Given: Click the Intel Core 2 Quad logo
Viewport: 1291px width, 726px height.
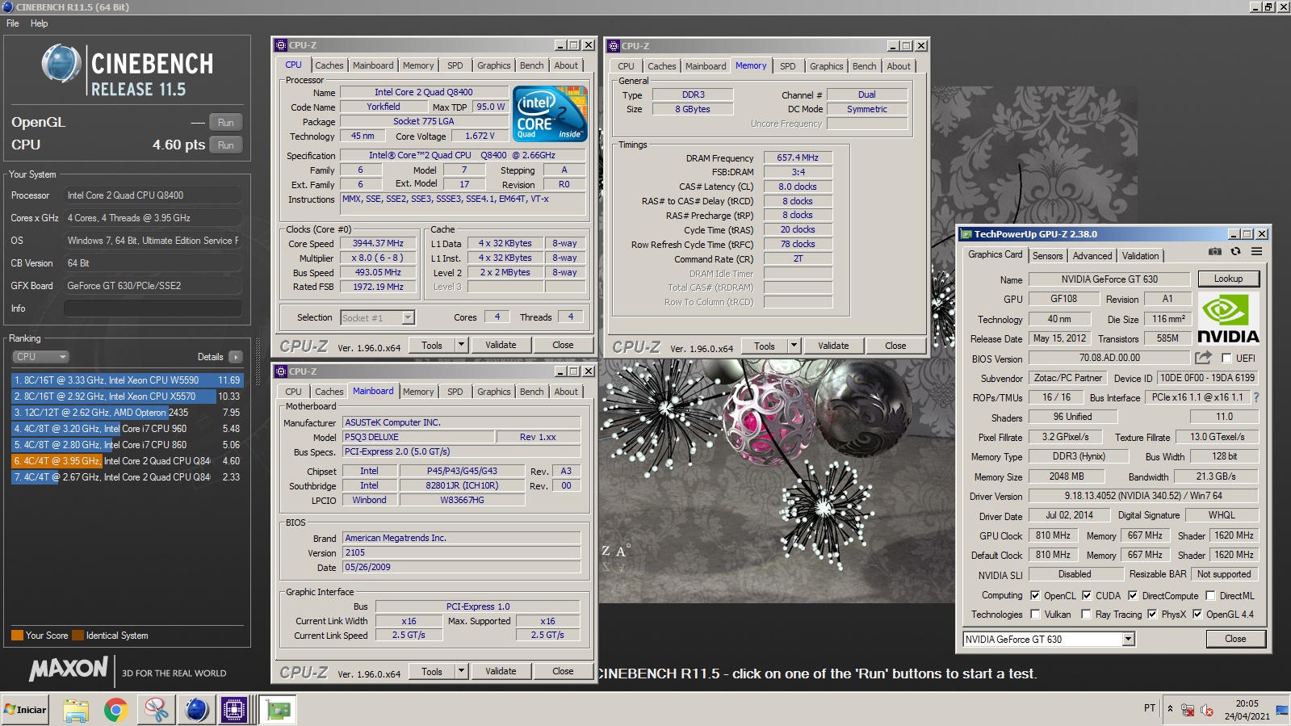Looking at the screenshot, I should pos(550,115).
